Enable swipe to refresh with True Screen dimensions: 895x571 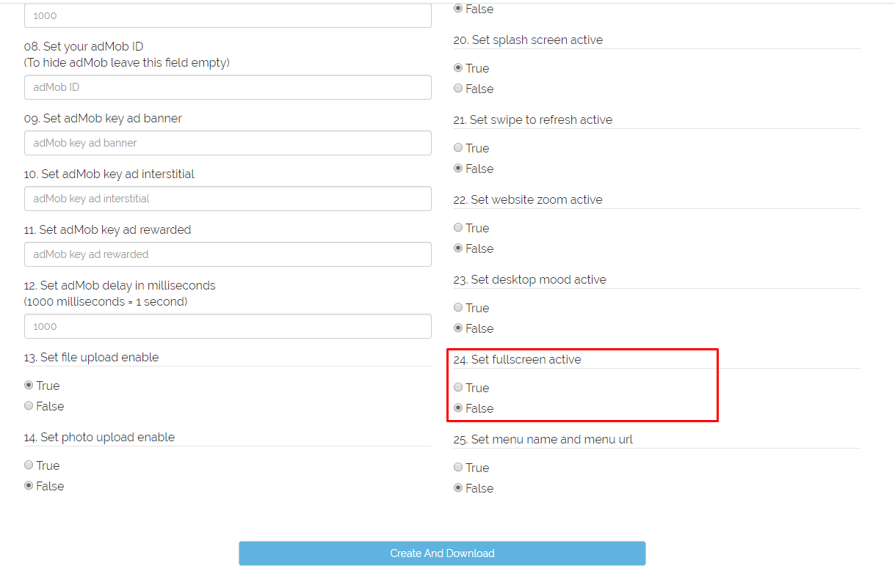coord(457,147)
